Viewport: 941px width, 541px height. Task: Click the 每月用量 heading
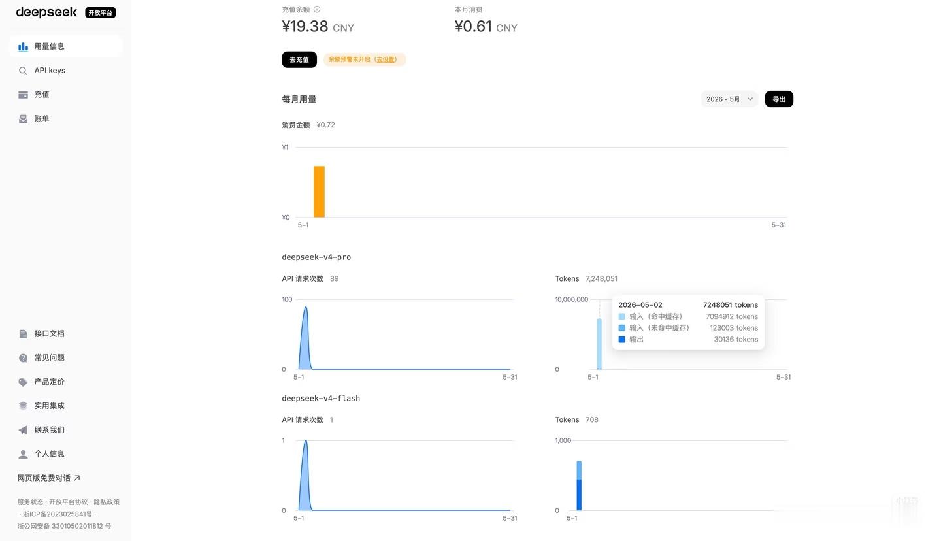click(299, 99)
